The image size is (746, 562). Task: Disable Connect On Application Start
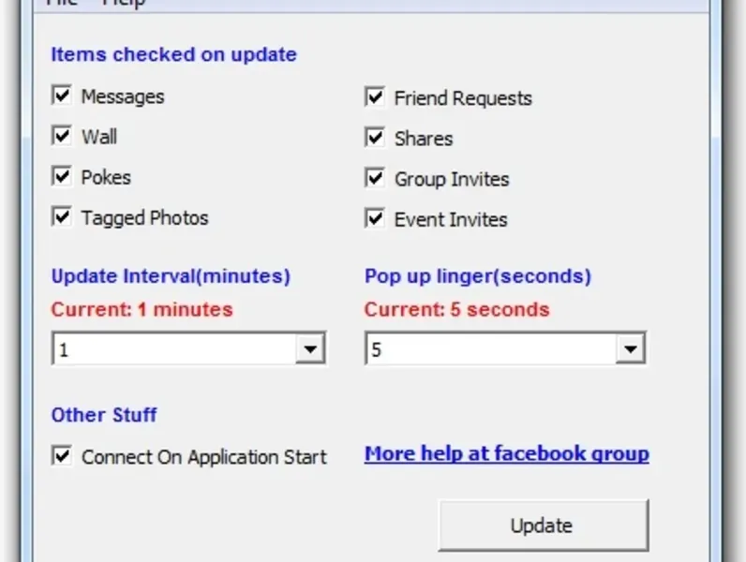point(63,456)
